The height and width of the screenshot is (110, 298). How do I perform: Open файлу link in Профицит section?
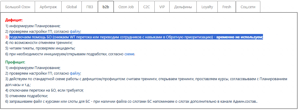click(75, 73)
